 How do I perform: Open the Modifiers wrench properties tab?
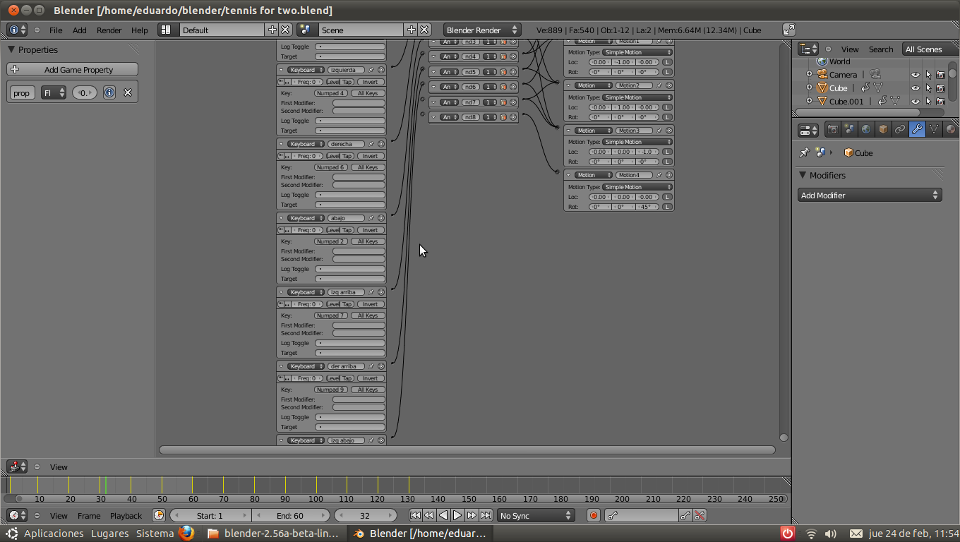pyautogui.click(x=917, y=129)
